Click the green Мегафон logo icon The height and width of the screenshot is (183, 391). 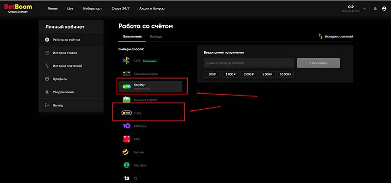[127, 165]
